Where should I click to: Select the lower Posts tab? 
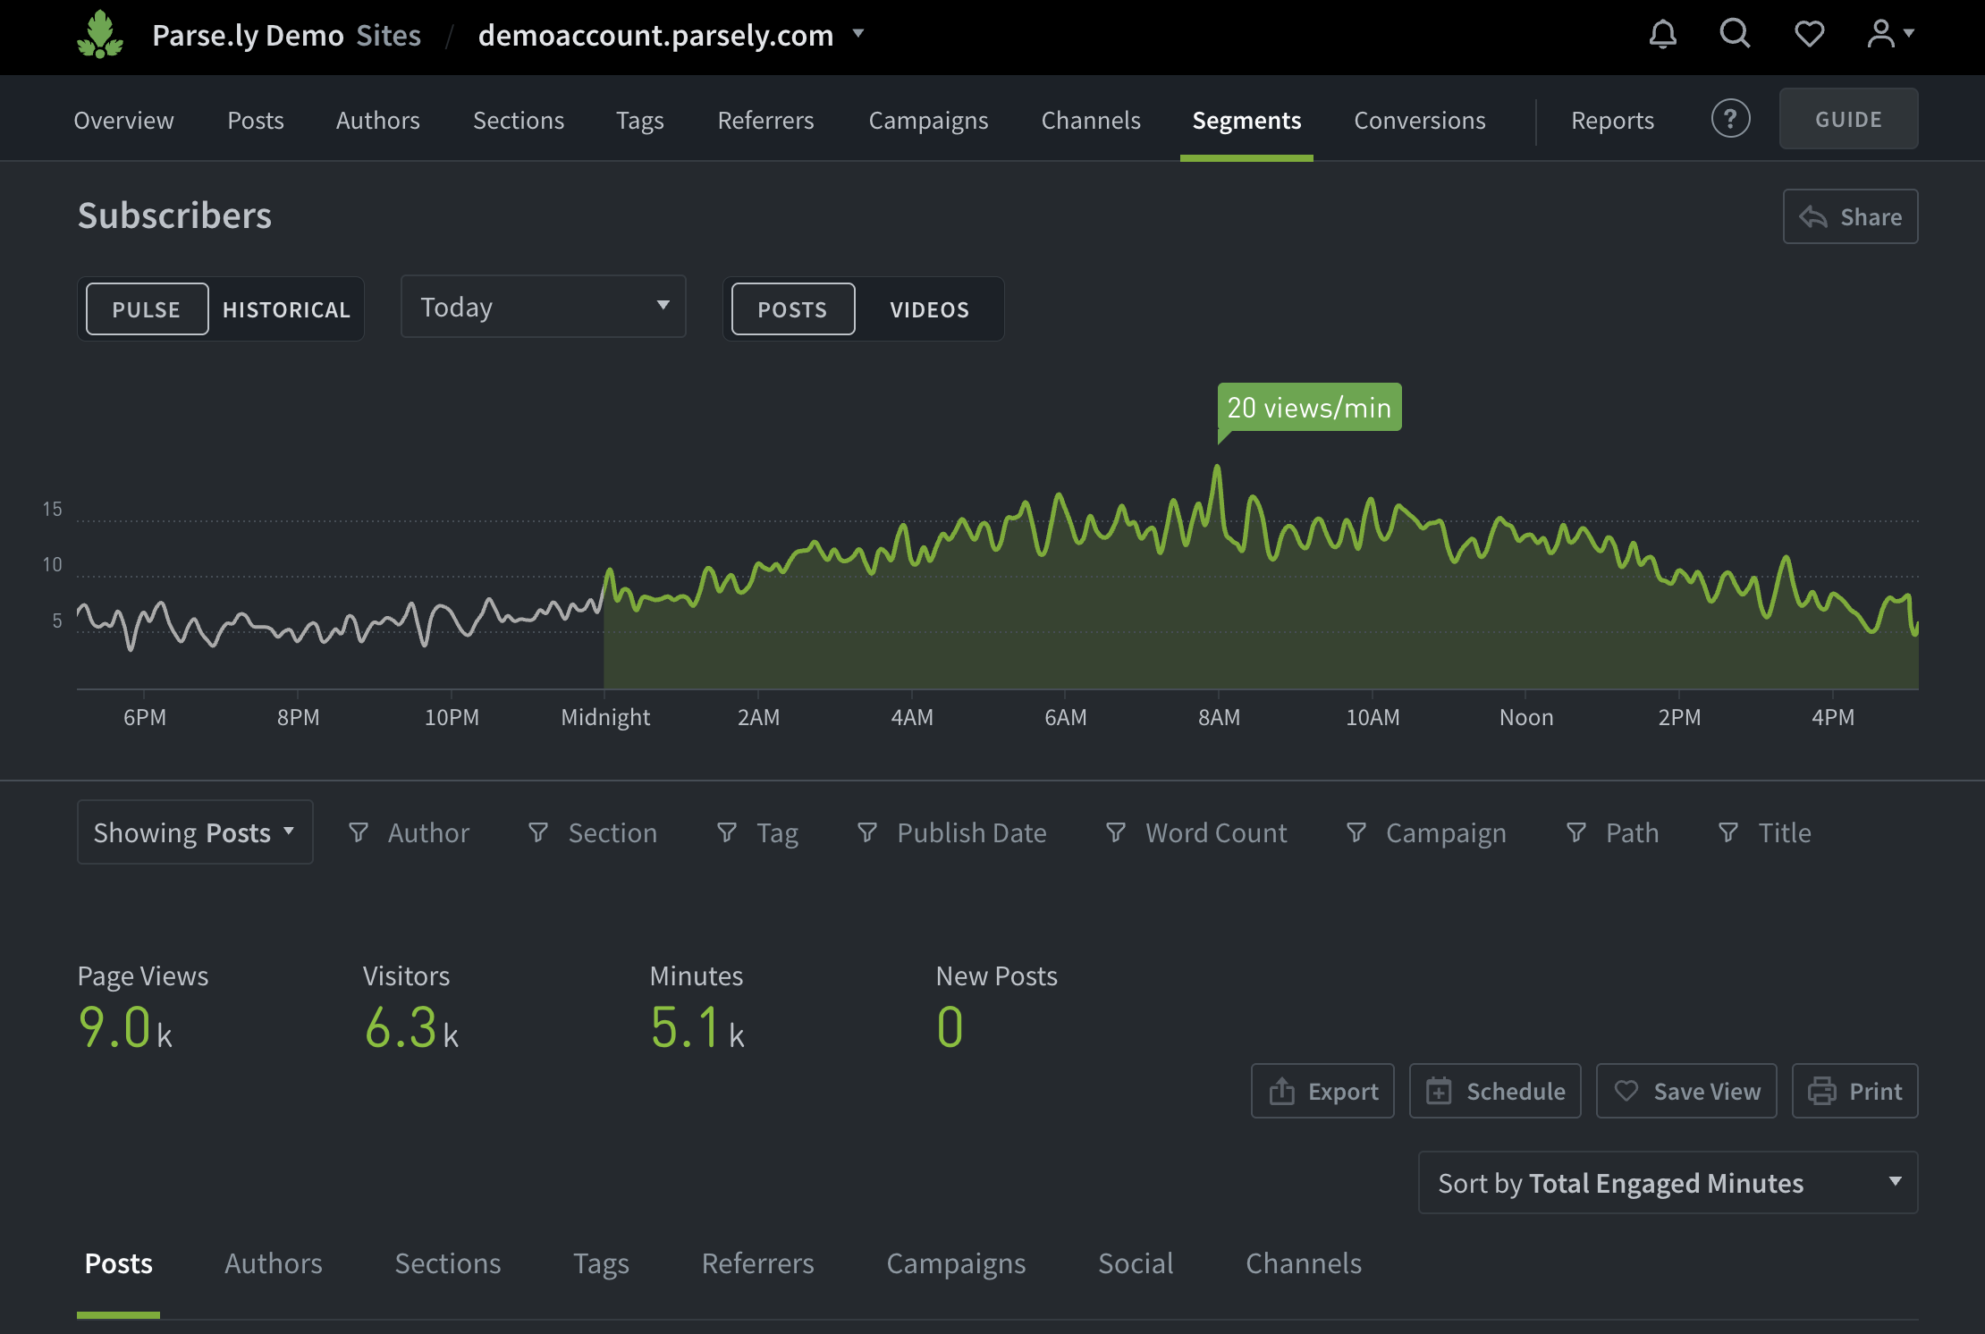[118, 1263]
